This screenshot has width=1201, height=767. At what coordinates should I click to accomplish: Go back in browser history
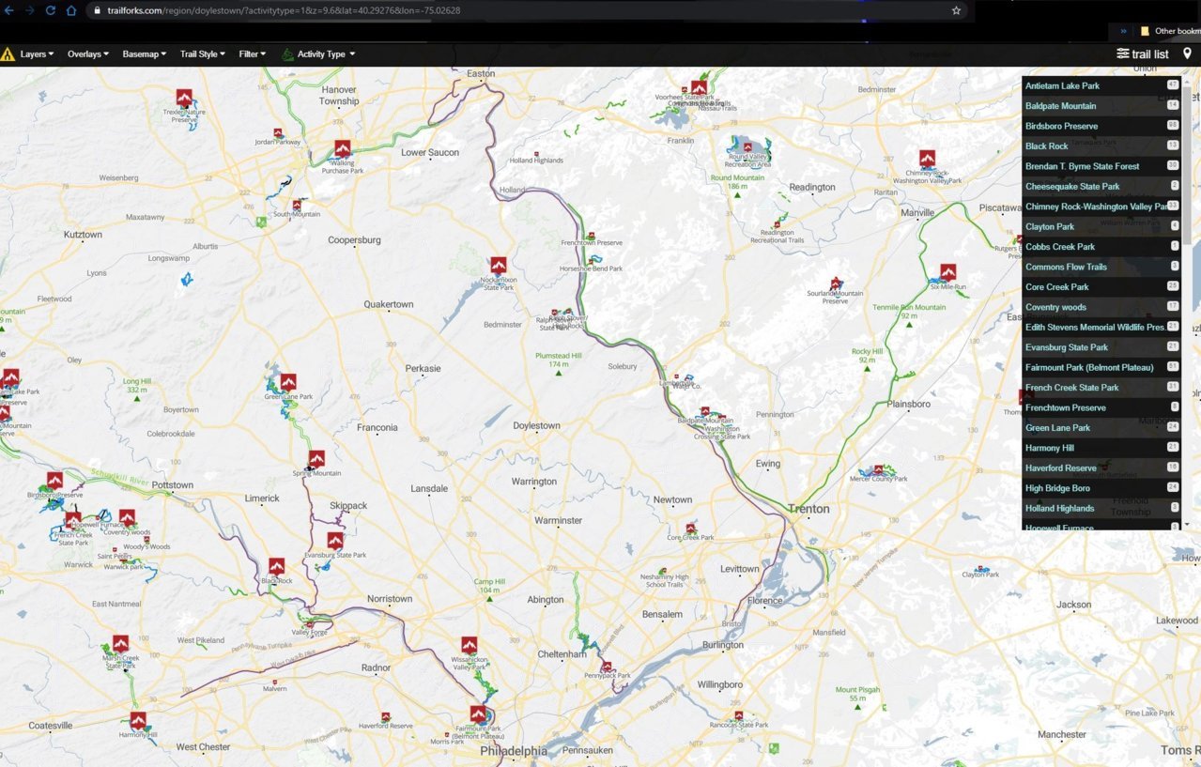pyautogui.click(x=8, y=10)
